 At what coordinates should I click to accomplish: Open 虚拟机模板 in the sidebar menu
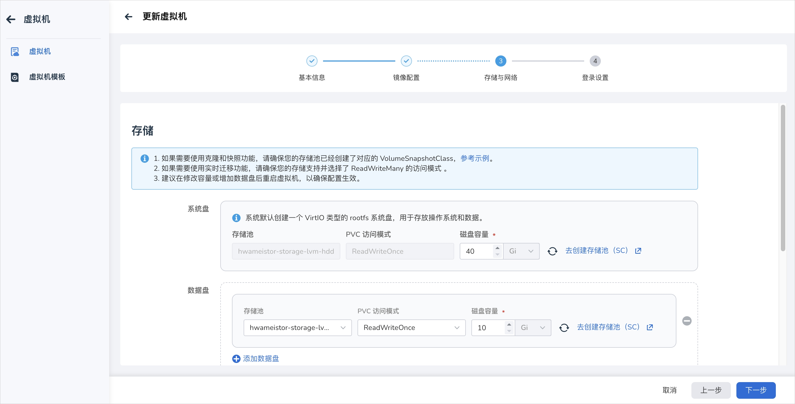(47, 77)
